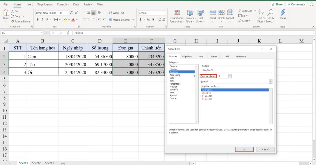316x165 pixels.
Task: Select Accounting in the Category list
Action: [x=175, y=75]
